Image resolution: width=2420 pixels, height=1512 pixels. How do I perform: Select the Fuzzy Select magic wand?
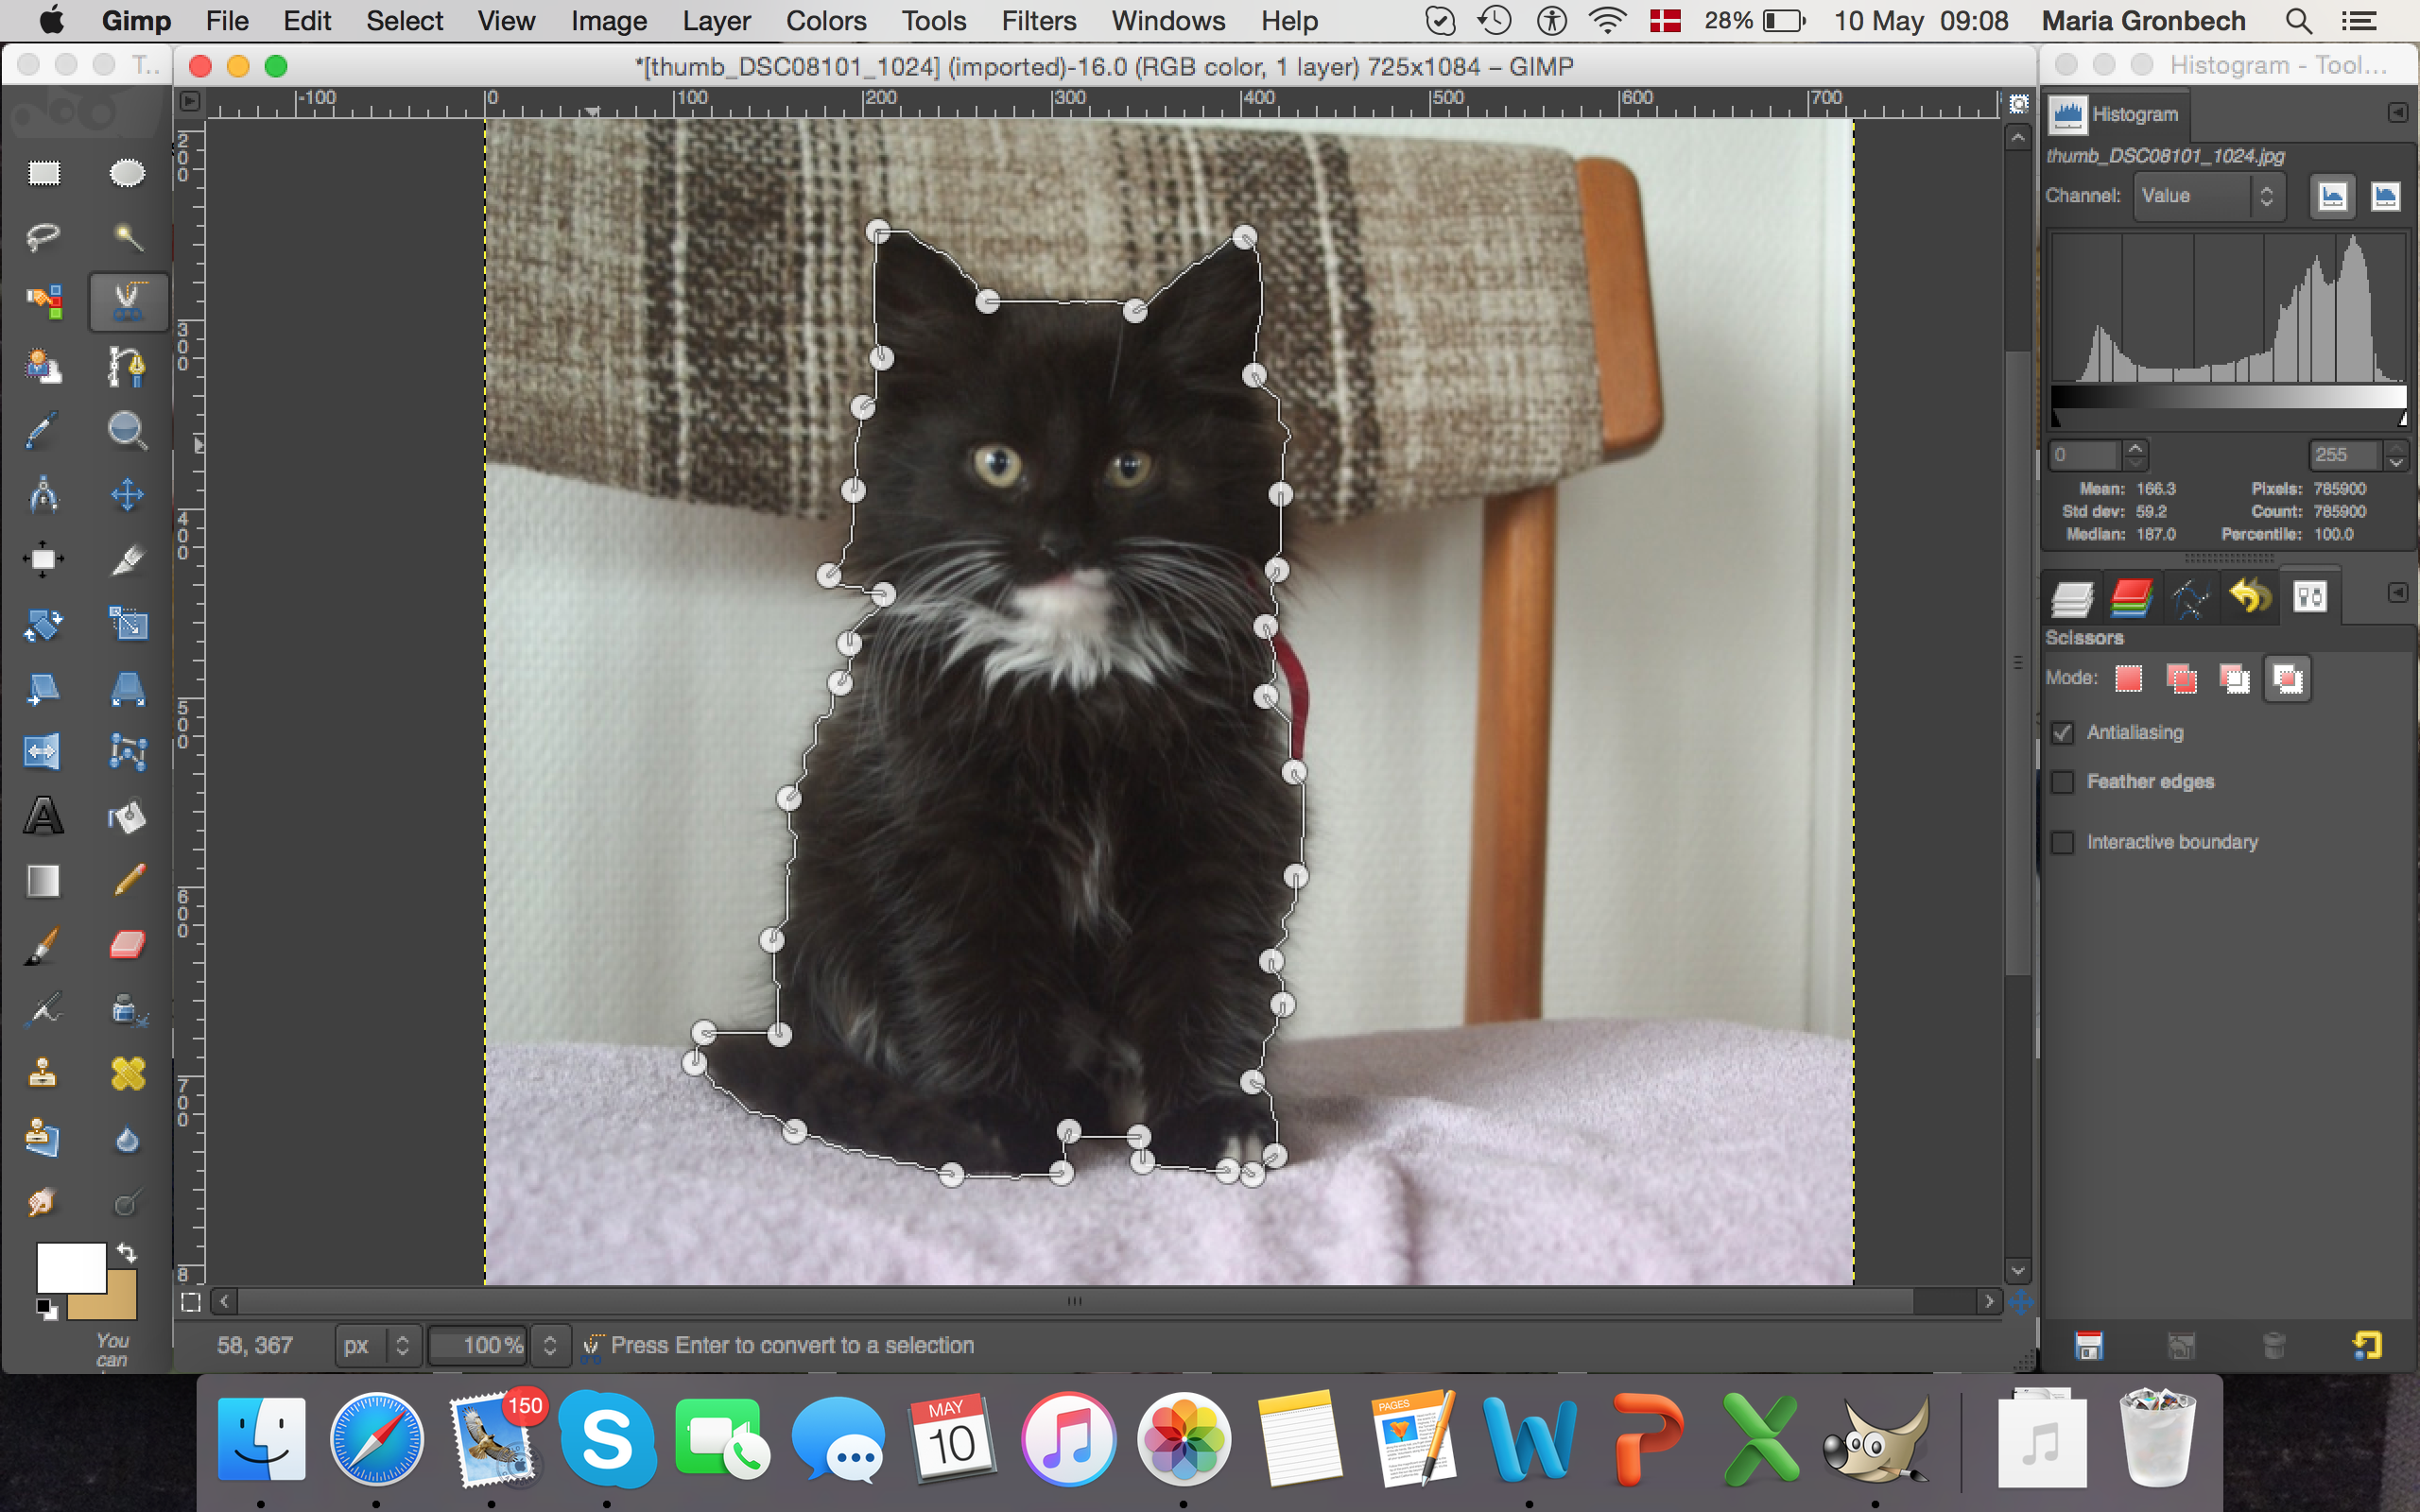[x=127, y=237]
